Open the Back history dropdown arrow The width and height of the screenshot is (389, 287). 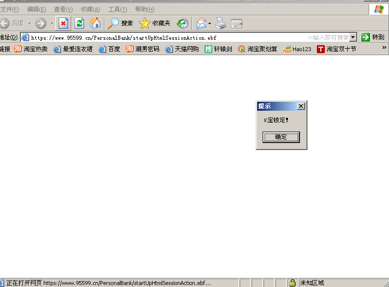[29, 24]
